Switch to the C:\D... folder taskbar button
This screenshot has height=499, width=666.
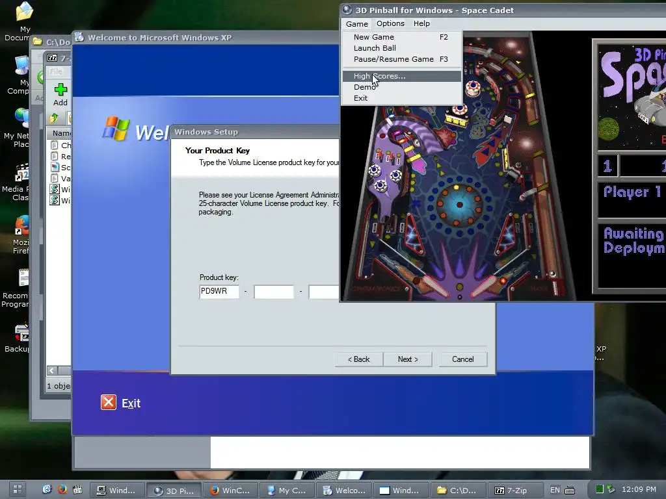[457, 490]
